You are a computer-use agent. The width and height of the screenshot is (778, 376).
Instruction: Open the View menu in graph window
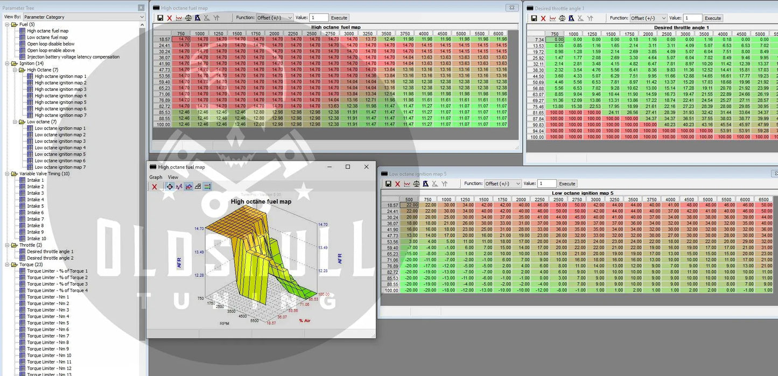173,177
